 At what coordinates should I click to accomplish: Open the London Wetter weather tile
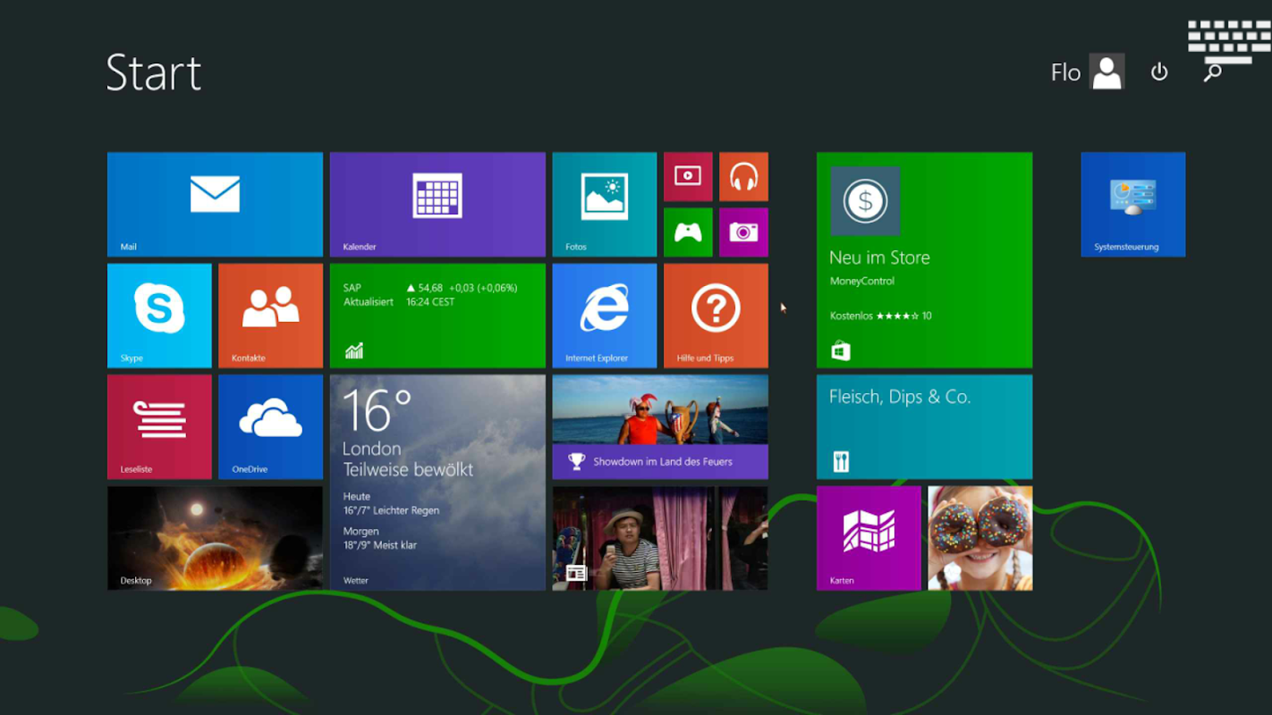point(437,482)
